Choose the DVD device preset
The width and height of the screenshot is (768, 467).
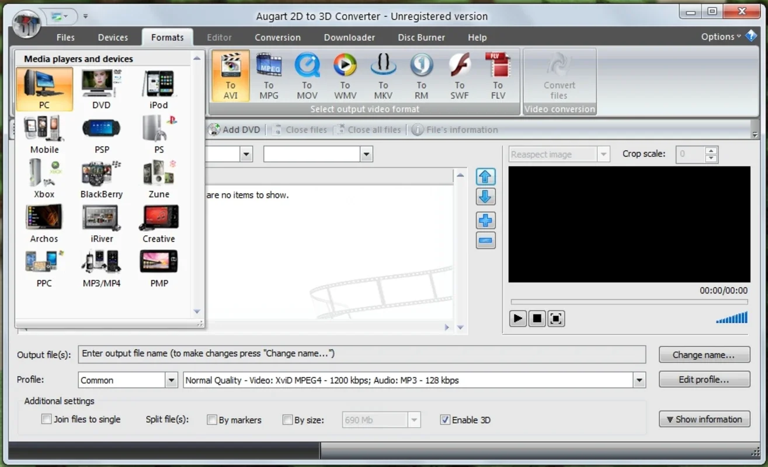click(x=102, y=89)
